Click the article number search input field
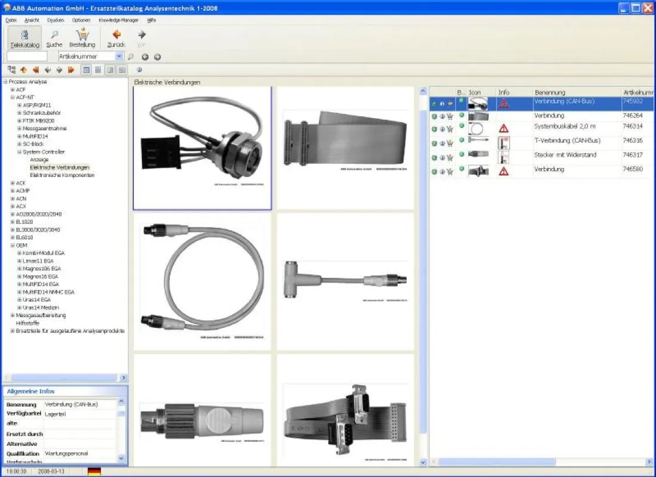Image resolution: width=656 pixels, height=477 pixels. [27, 56]
